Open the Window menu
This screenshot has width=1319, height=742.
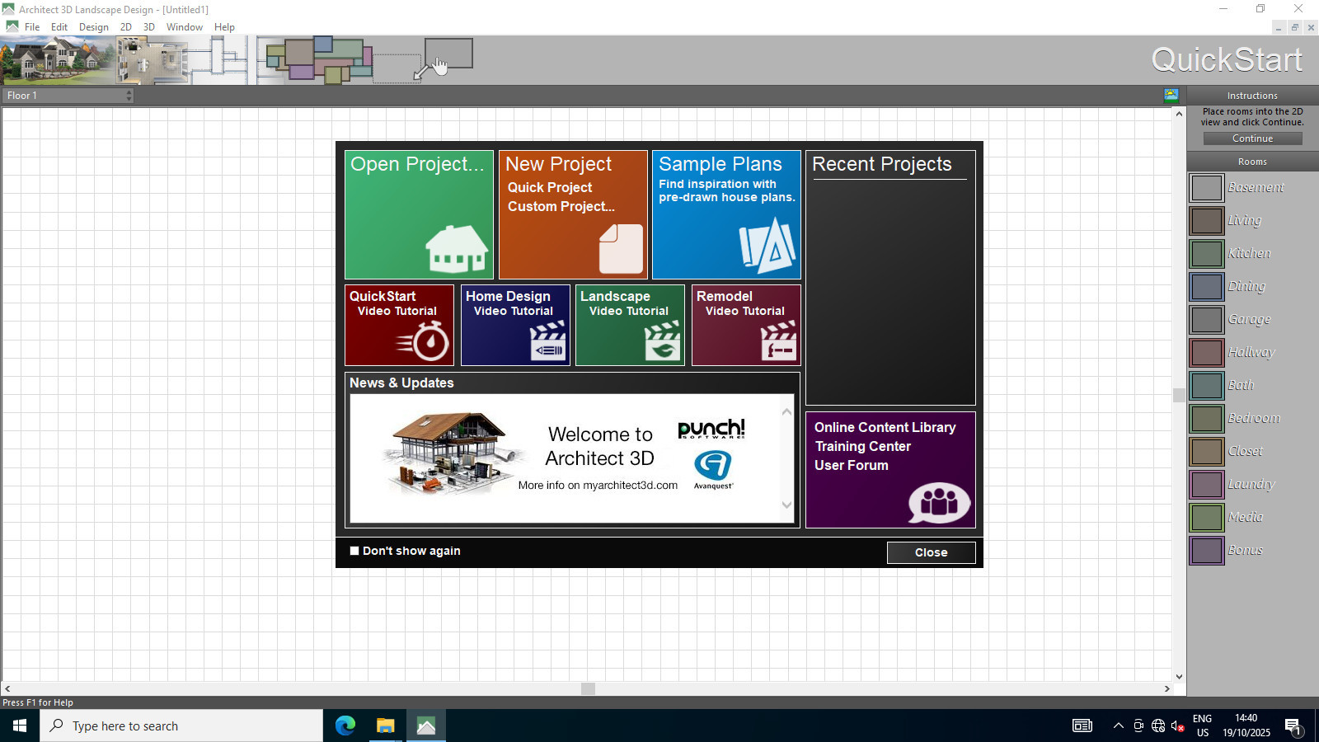[184, 27]
